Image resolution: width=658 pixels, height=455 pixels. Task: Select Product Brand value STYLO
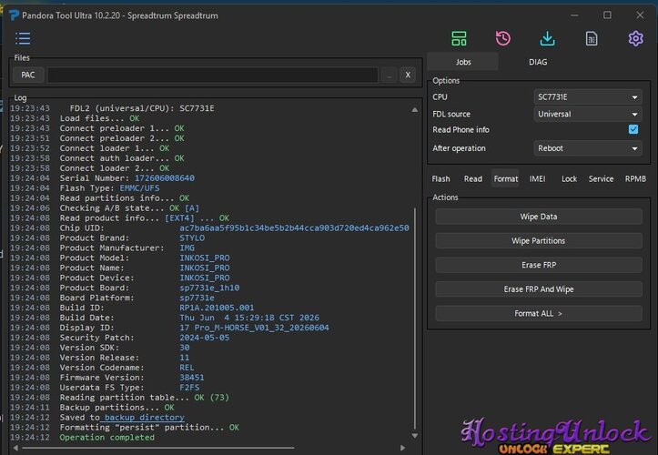coord(192,238)
